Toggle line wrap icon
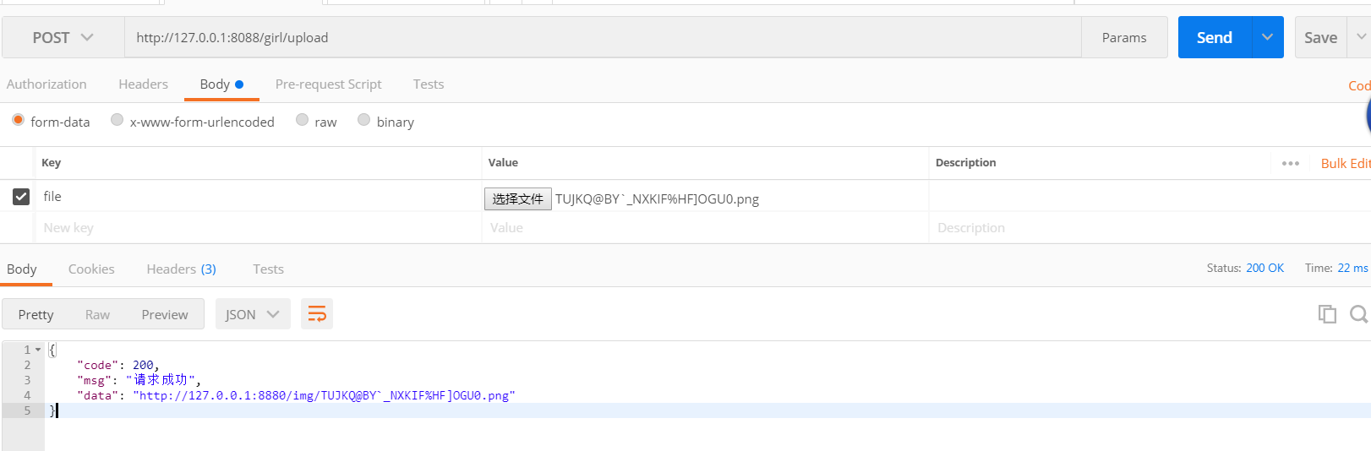1371x451 pixels. click(x=317, y=314)
